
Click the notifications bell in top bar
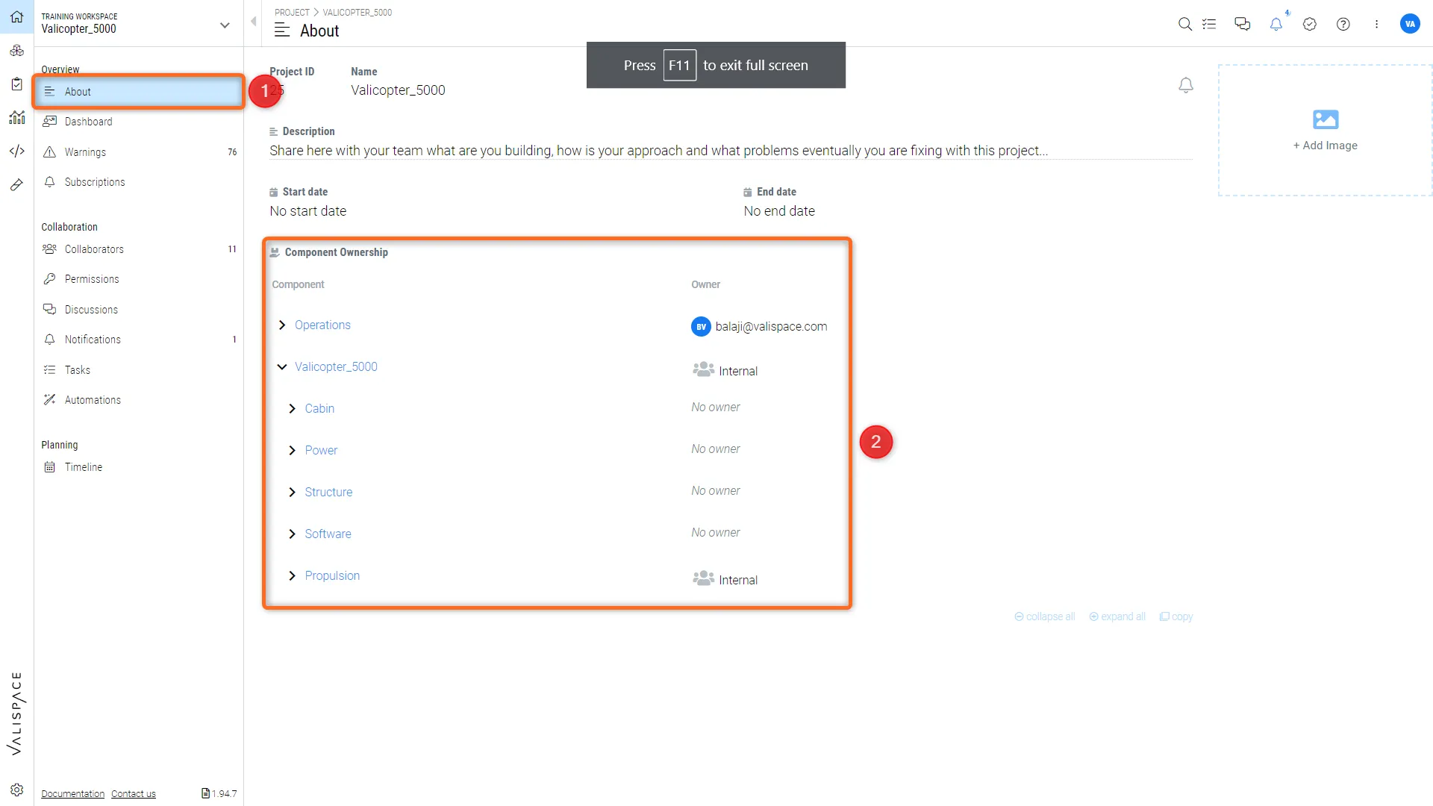[1276, 24]
